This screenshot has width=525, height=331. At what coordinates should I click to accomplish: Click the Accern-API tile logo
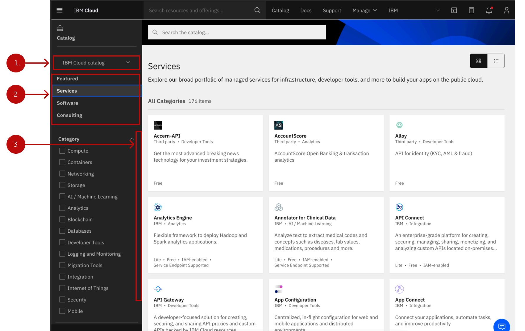[158, 125]
